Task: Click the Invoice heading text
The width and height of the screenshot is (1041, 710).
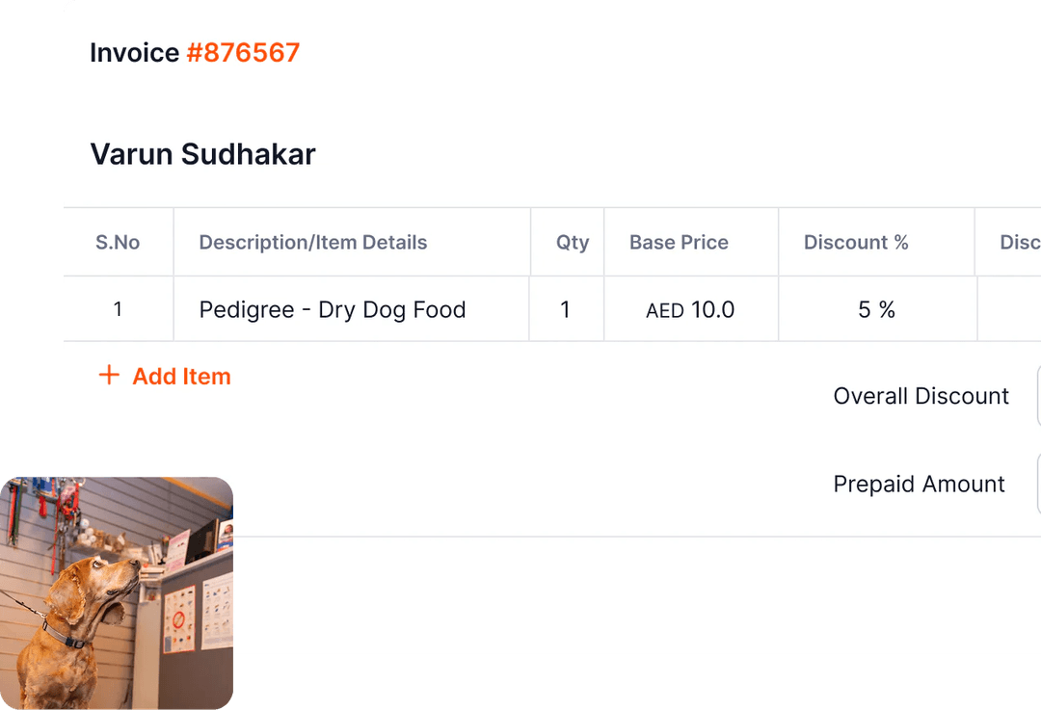Action: click(x=134, y=52)
